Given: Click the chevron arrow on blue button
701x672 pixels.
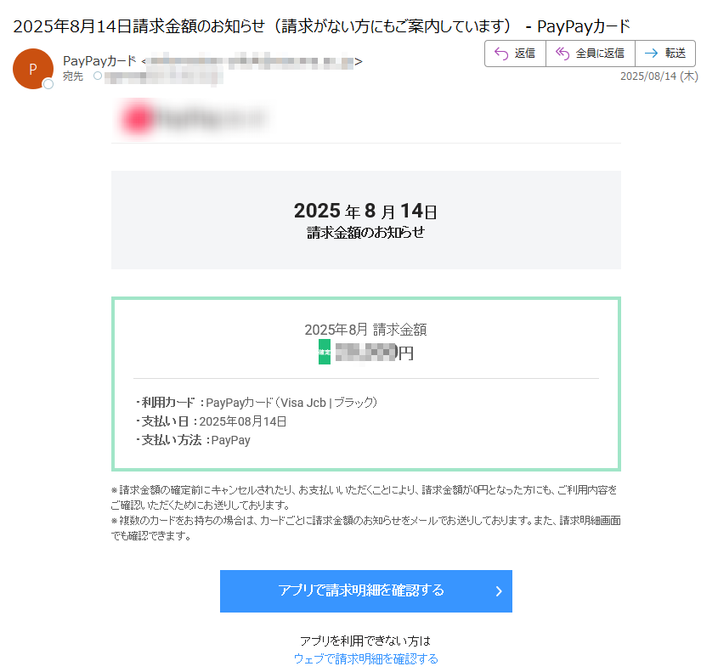Looking at the screenshot, I should (x=499, y=591).
